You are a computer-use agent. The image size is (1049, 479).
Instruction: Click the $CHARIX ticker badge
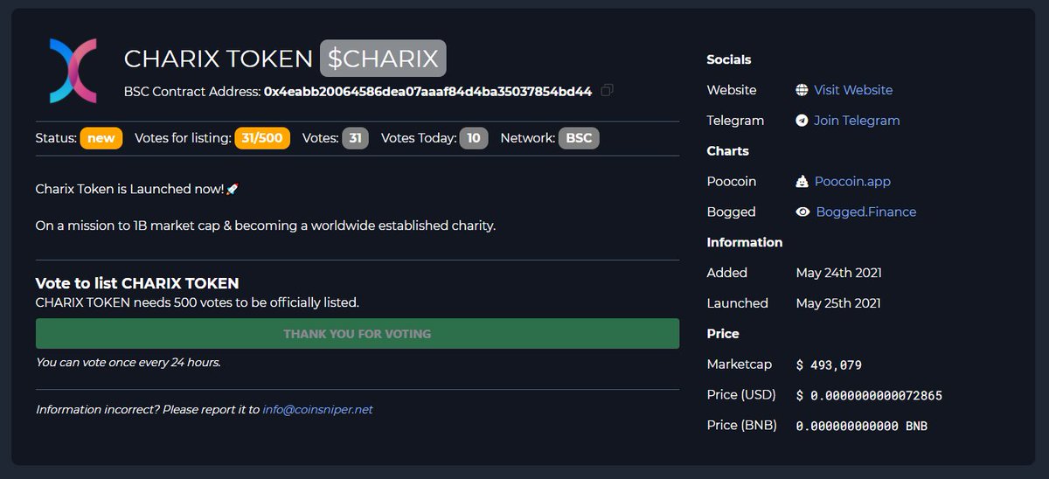pyautogui.click(x=383, y=59)
